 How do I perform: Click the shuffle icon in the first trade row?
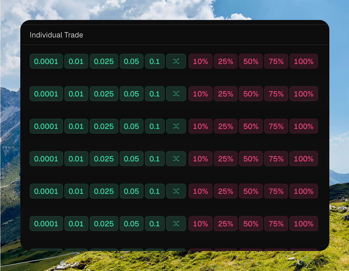click(176, 61)
